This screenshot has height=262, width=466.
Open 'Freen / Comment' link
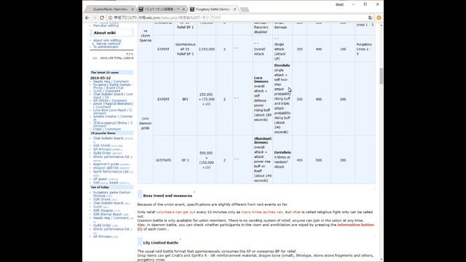tap(107, 130)
